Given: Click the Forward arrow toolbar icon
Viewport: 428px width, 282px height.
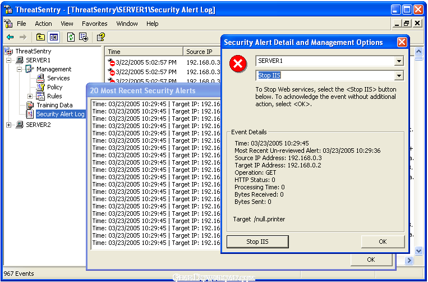Looking at the screenshot, I should 23,37.
